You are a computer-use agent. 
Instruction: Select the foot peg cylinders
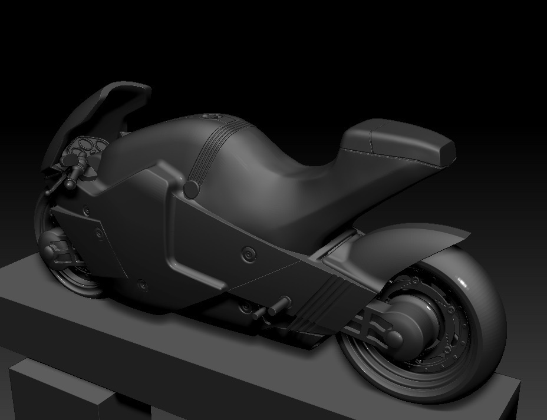pyautogui.click(x=272, y=307)
